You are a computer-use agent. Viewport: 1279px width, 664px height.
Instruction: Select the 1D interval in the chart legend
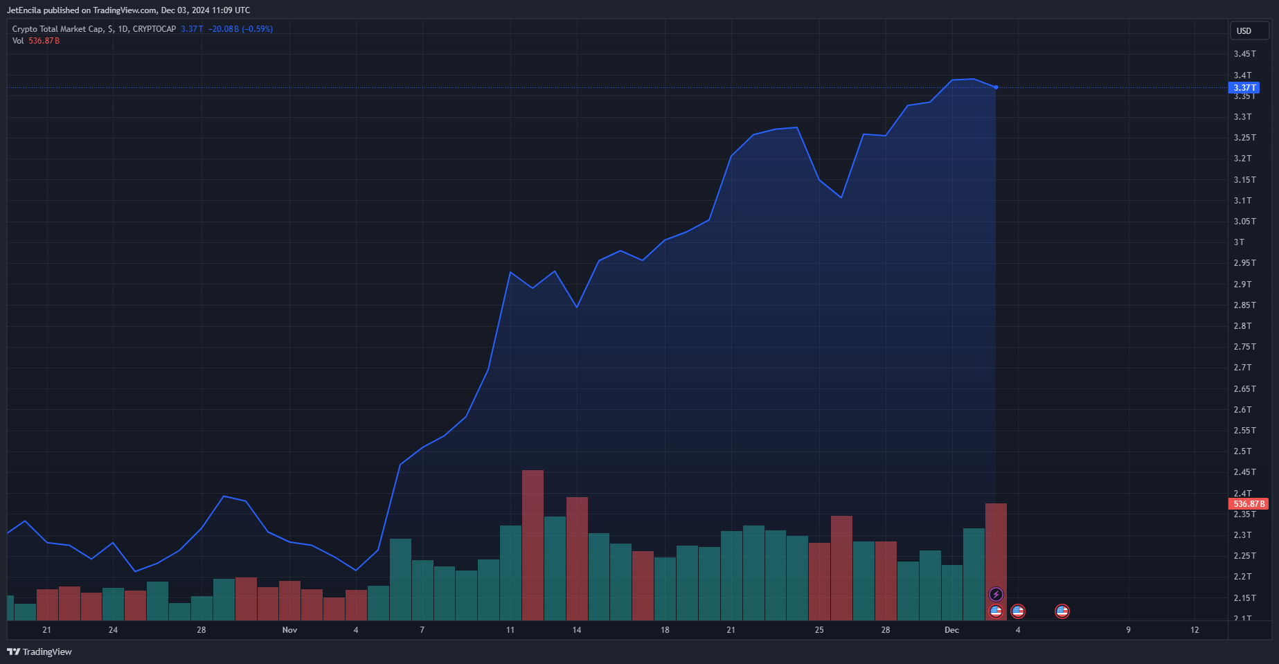click(x=123, y=29)
